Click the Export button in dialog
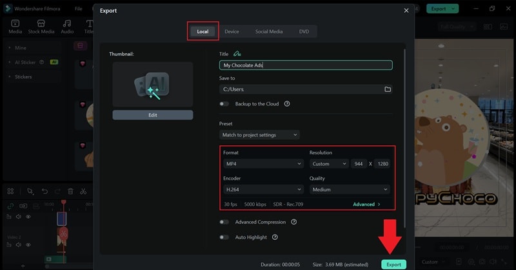 pos(393,264)
